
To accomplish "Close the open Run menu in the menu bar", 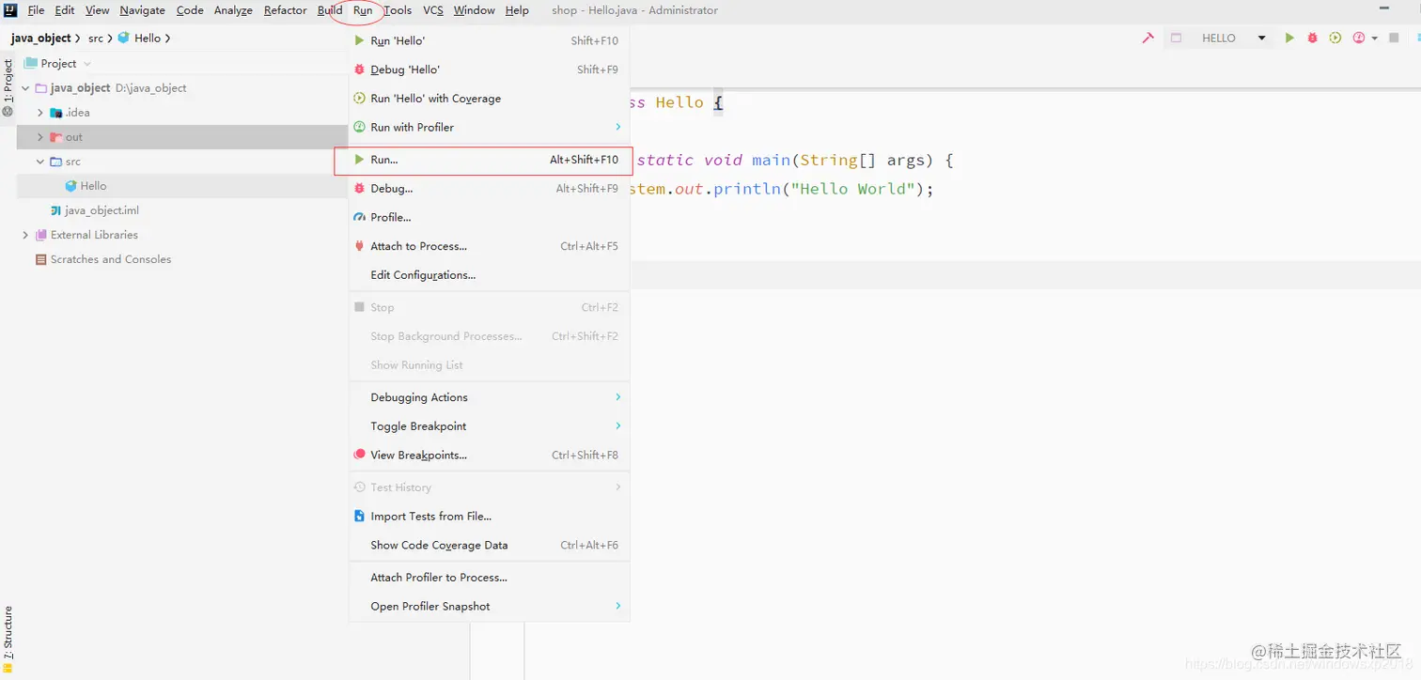I will 364,10.
